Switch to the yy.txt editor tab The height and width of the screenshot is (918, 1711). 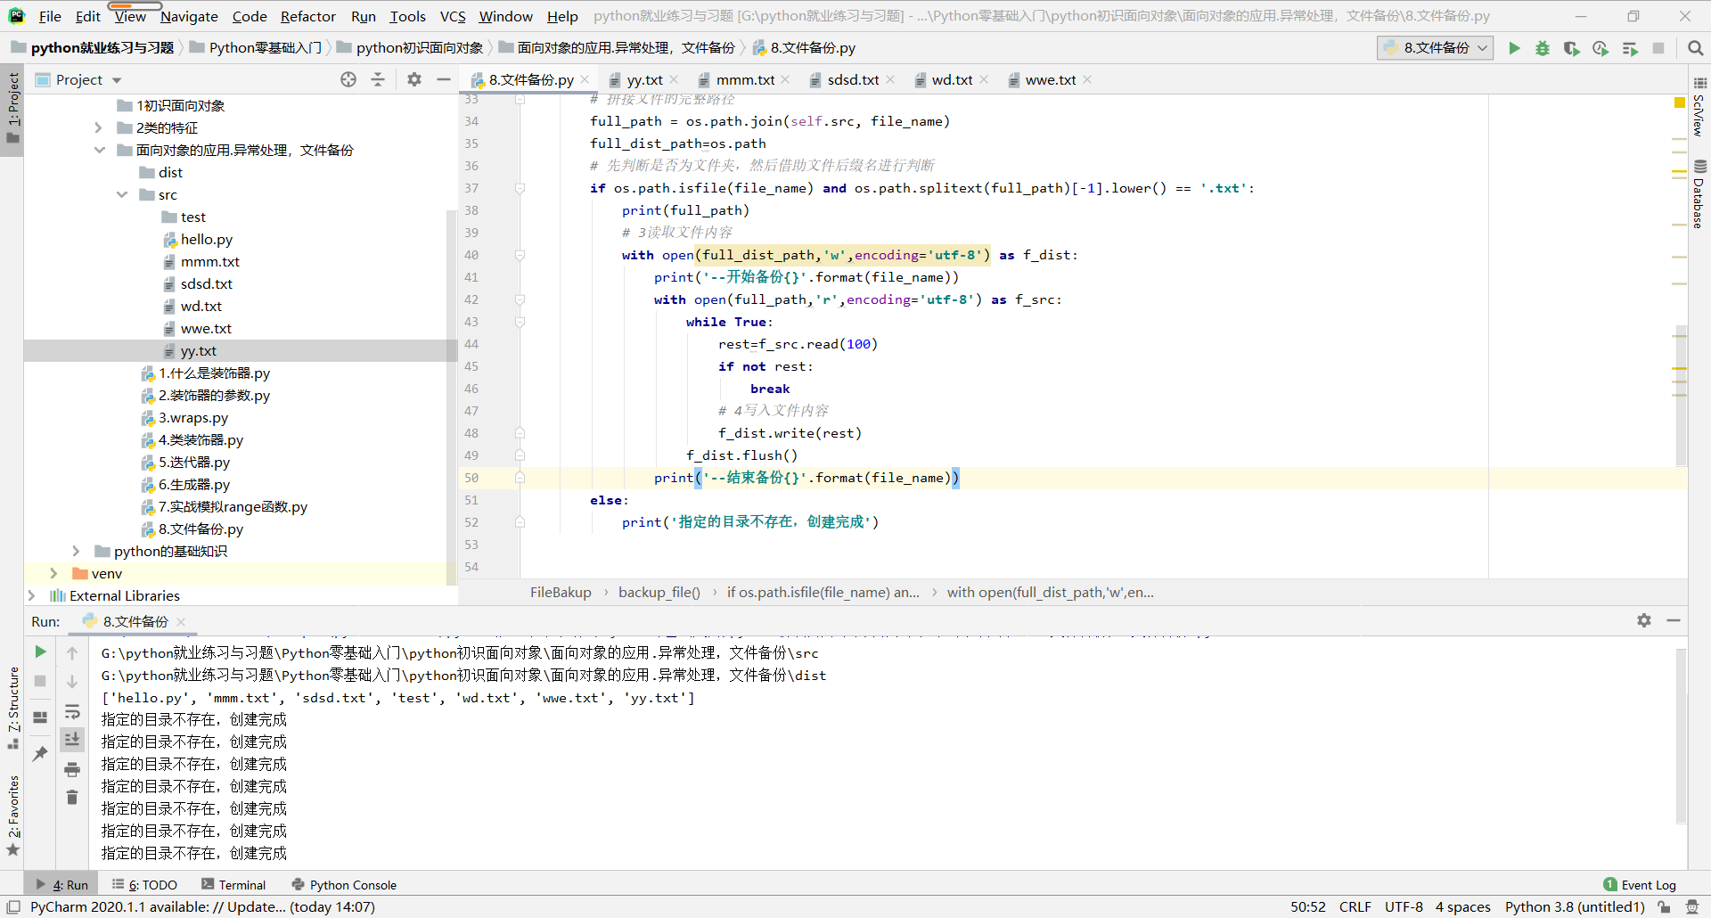(x=644, y=79)
